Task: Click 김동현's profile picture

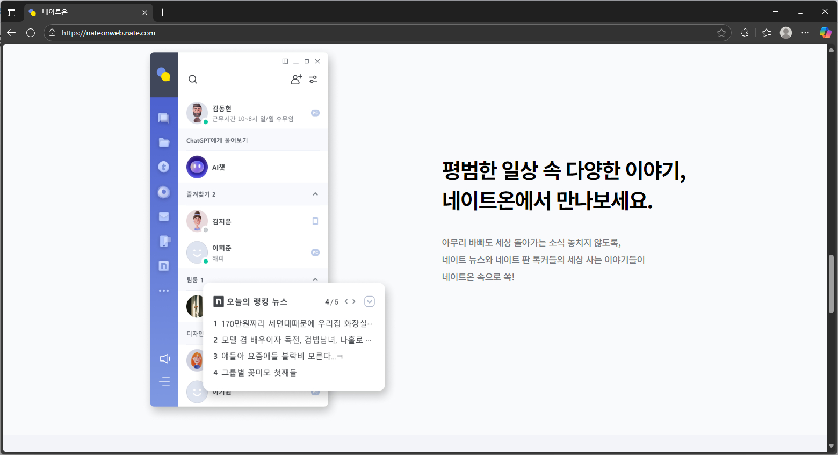Action: [197, 113]
